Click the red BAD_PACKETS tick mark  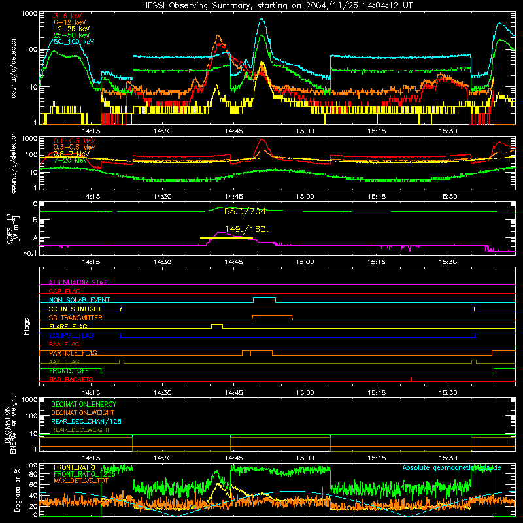pyautogui.click(x=411, y=379)
